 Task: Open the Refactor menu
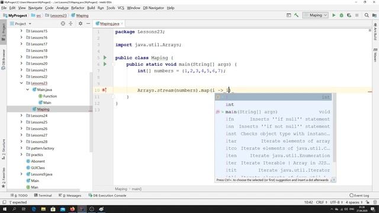(78, 8)
